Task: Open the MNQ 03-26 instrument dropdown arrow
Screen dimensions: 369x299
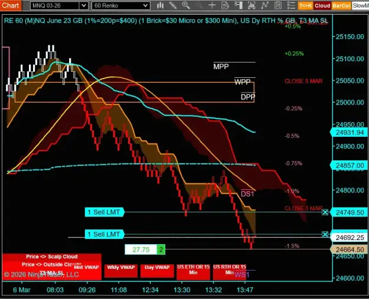Action: tap(84, 6)
